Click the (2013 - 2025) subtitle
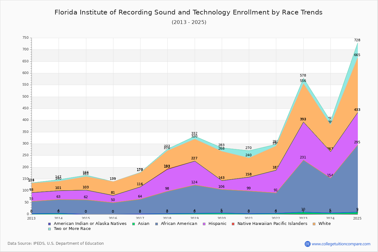Image resolution: width=378 pixels, height=252 pixels. [189, 22]
